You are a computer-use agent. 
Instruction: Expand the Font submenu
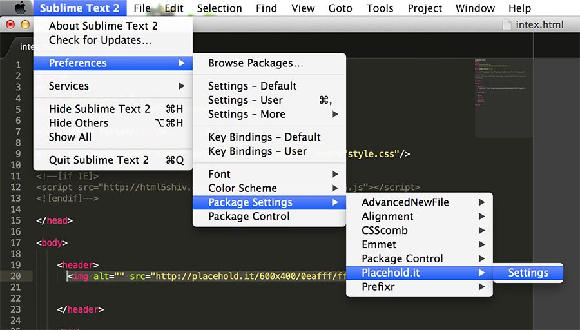[269, 174]
